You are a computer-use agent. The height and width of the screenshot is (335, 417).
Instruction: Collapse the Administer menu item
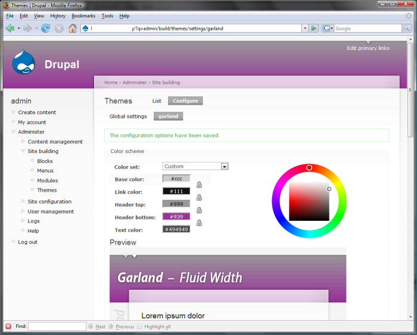(13, 132)
